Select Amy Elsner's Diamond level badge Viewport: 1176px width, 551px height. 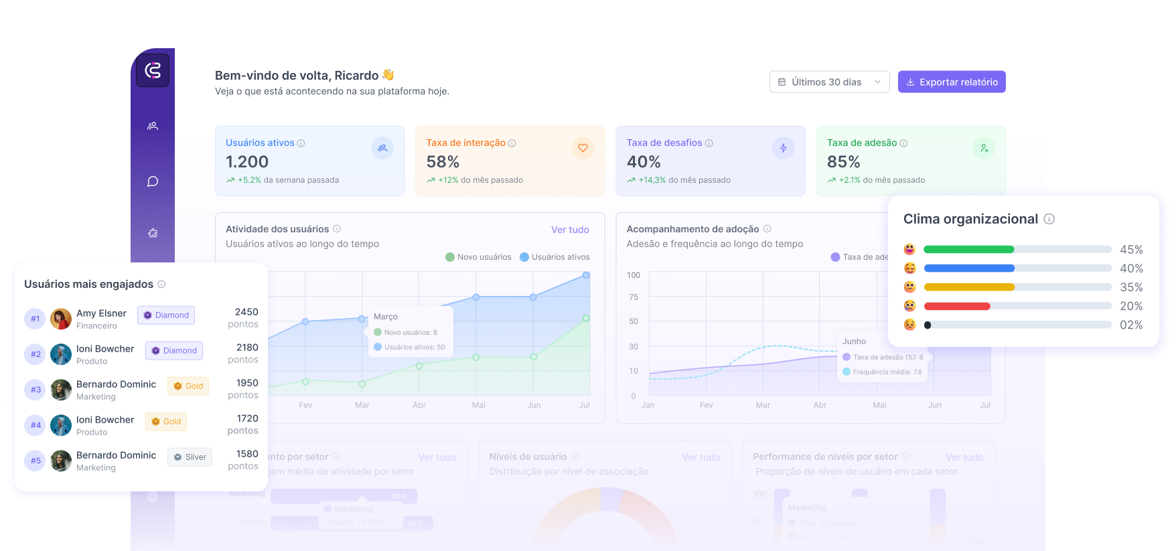[166, 315]
